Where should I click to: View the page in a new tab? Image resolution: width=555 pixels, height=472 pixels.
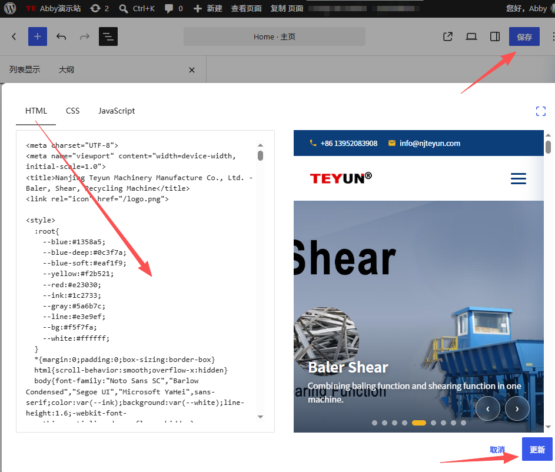point(448,36)
